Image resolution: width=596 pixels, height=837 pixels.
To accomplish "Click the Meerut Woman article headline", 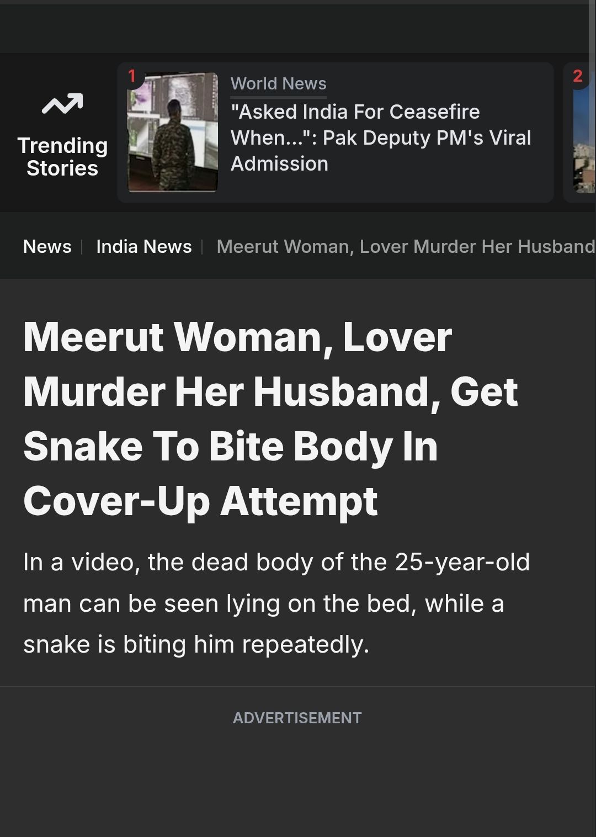I will click(x=270, y=418).
